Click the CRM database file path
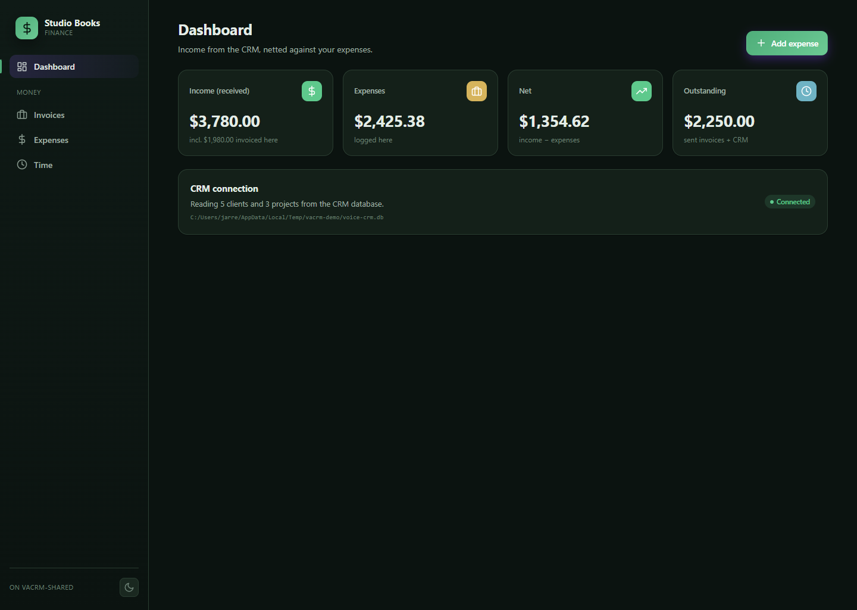 287,217
